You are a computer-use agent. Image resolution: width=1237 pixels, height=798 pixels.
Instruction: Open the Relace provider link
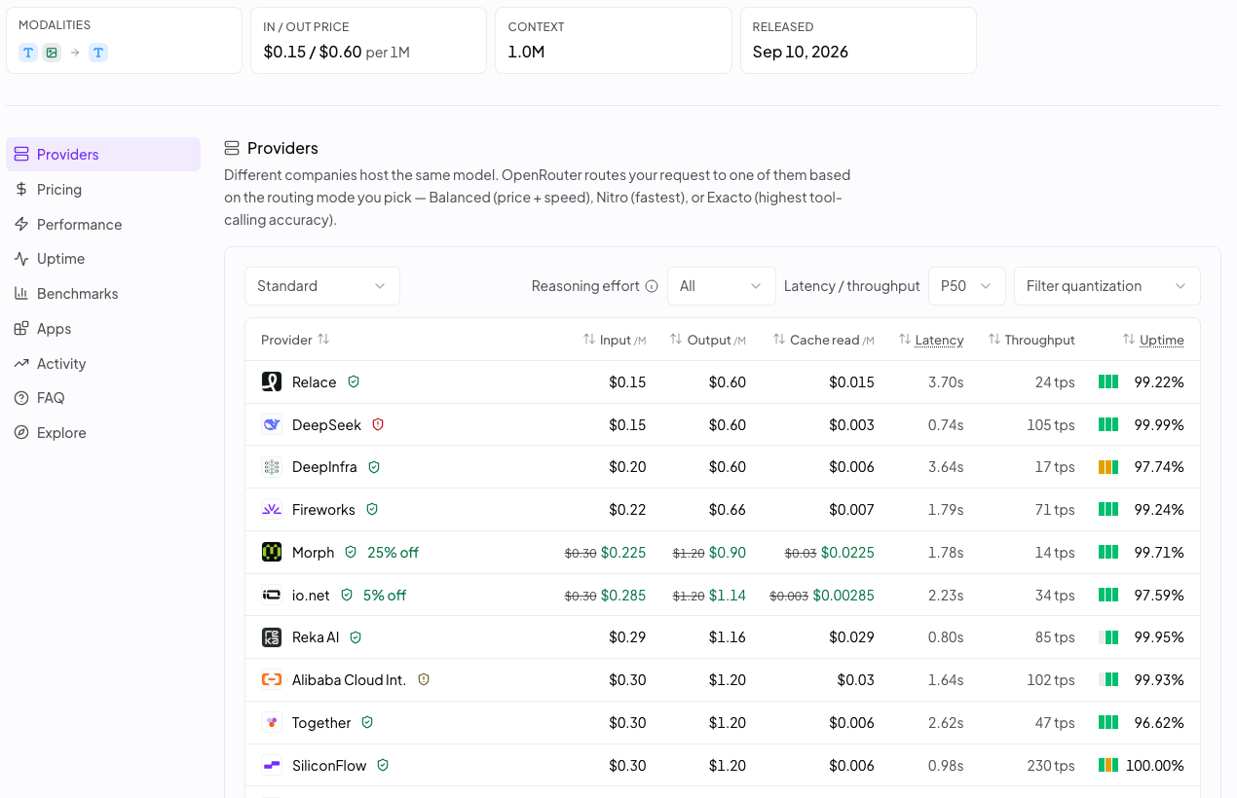coord(314,382)
